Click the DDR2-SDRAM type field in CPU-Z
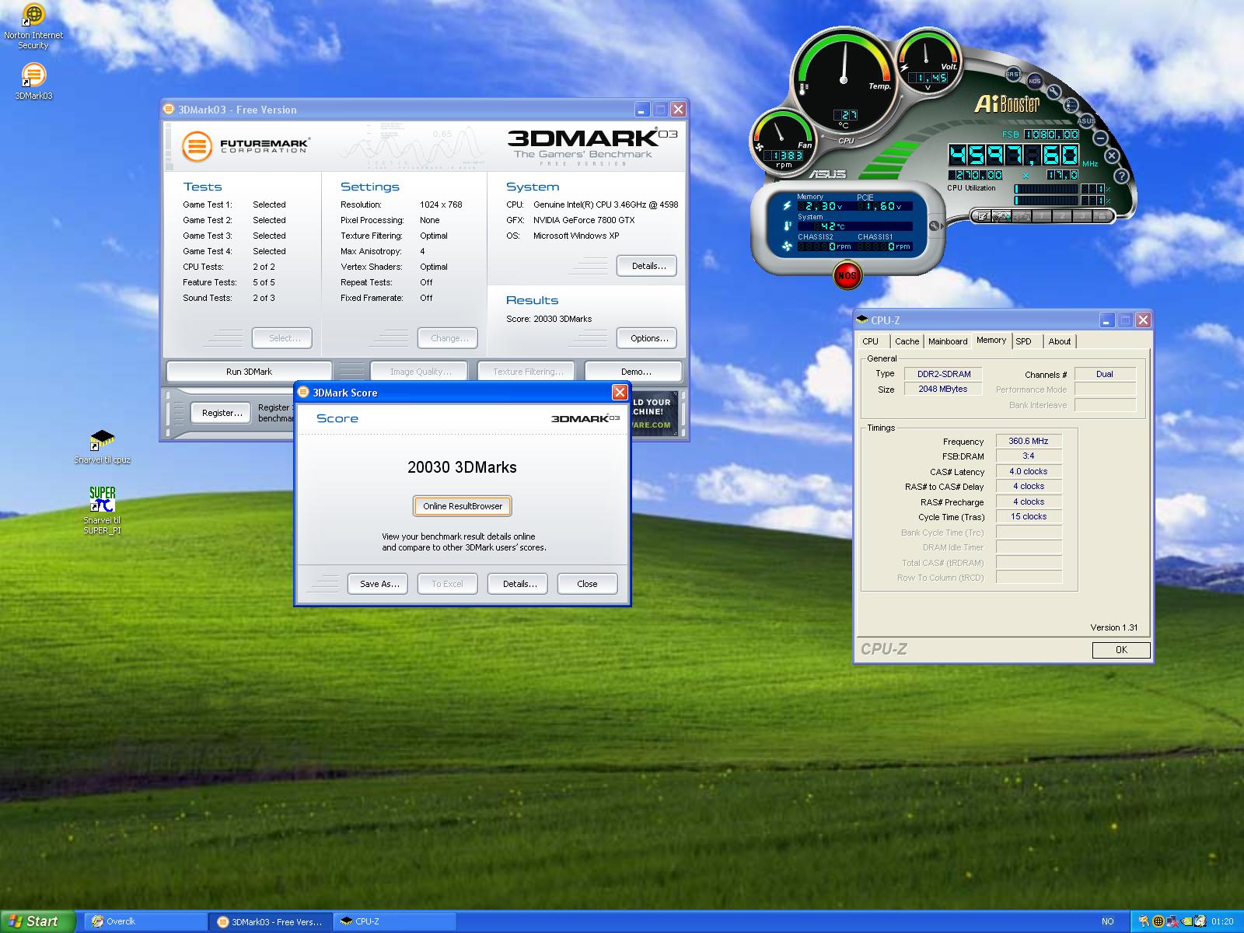 [943, 374]
